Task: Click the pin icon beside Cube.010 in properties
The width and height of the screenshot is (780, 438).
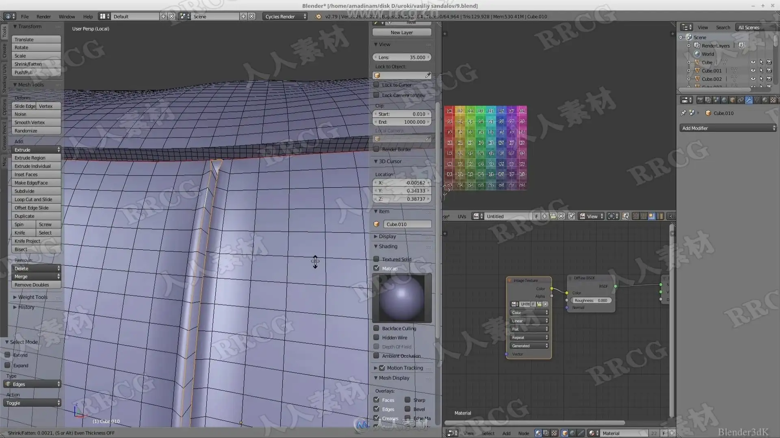Action: pyautogui.click(x=683, y=113)
